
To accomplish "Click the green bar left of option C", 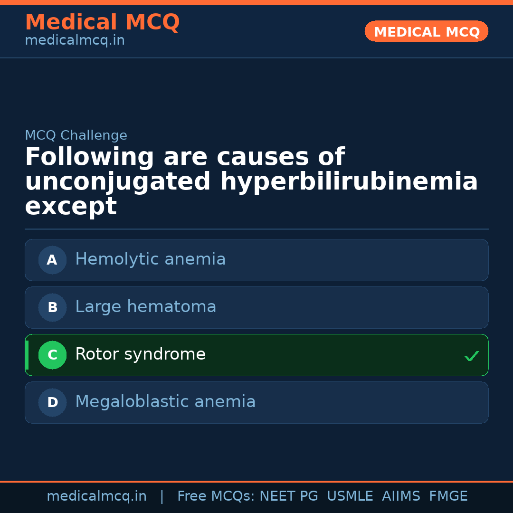I will coord(27,355).
